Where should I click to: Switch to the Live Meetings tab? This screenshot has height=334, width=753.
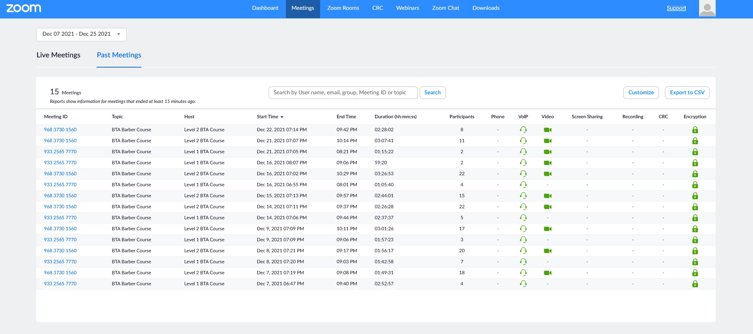(x=58, y=55)
